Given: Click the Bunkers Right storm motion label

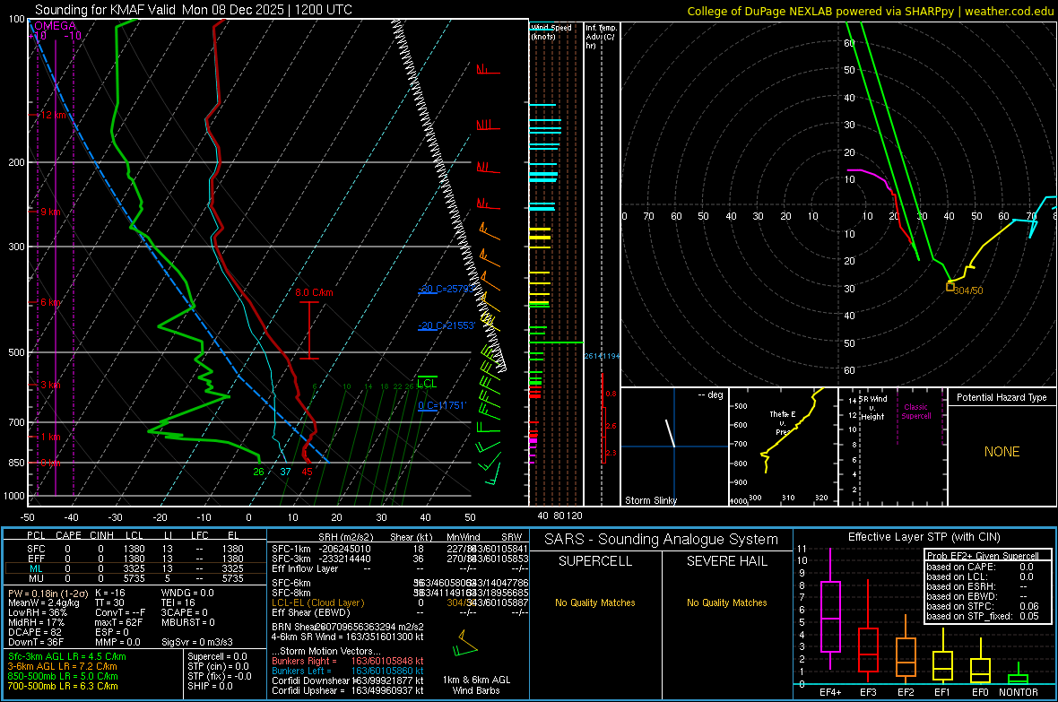Looking at the screenshot, I should [x=304, y=661].
